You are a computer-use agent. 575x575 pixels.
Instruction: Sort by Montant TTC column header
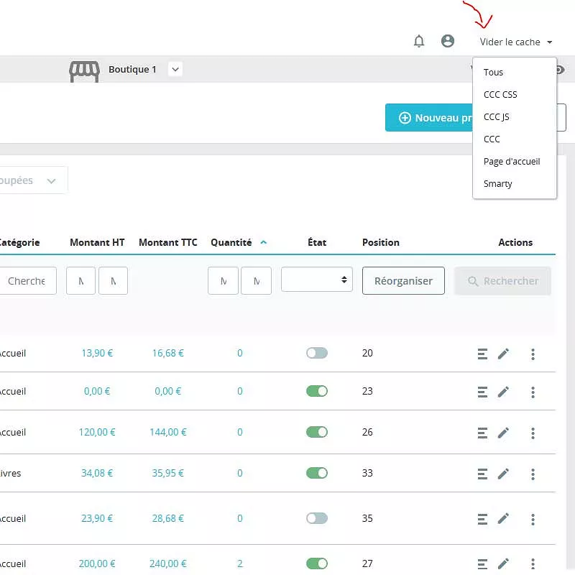click(168, 242)
